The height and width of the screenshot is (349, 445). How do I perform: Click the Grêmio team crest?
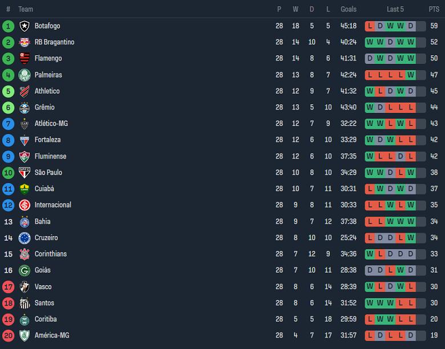pos(24,107)
